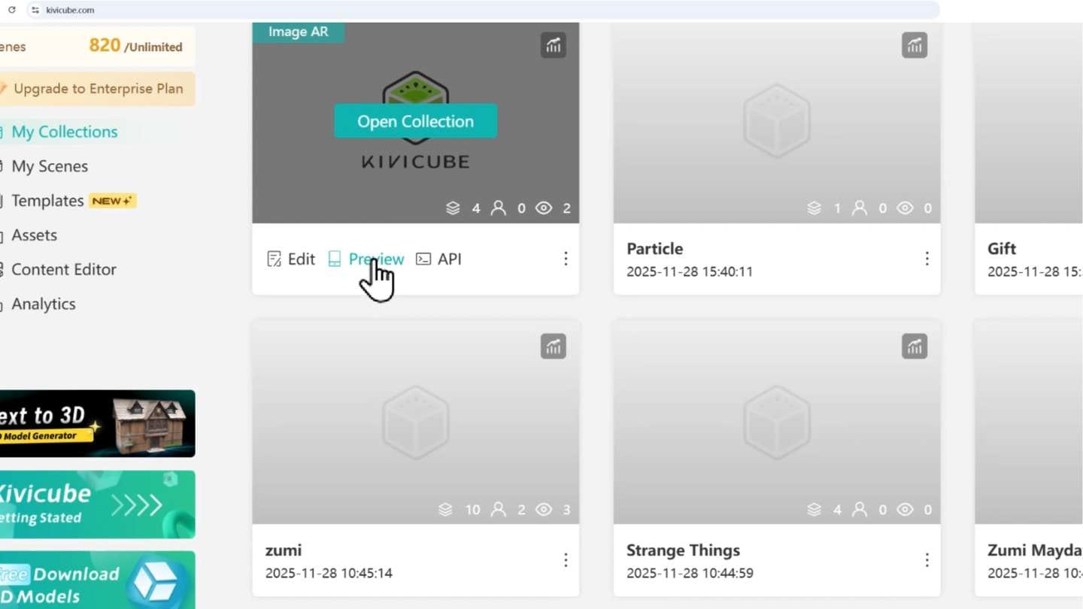The height and width of the screenshot is (609, 1083).
Task: Open Analytics from the sidebar
Action: click(44, 304)
